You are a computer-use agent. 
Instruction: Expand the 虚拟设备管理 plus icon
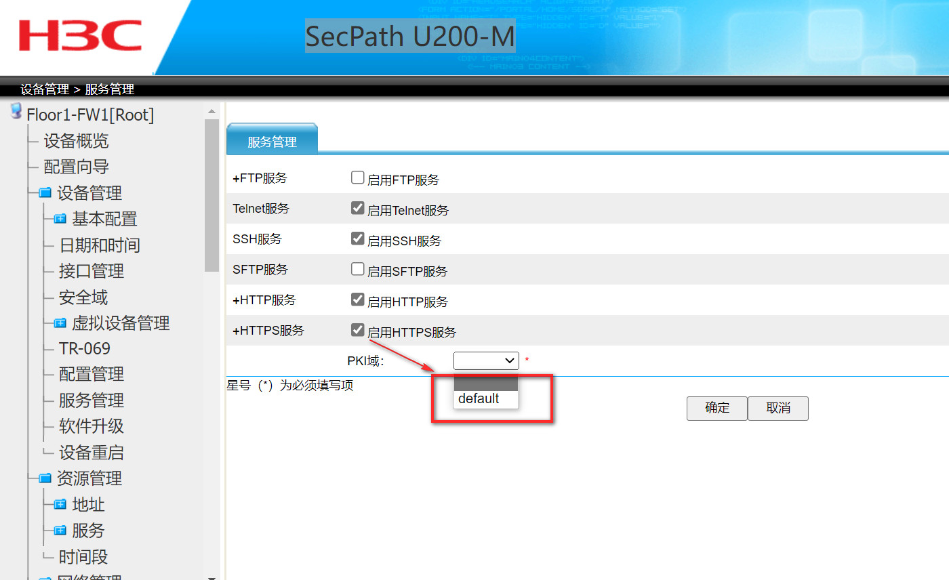tap(60, 323)
